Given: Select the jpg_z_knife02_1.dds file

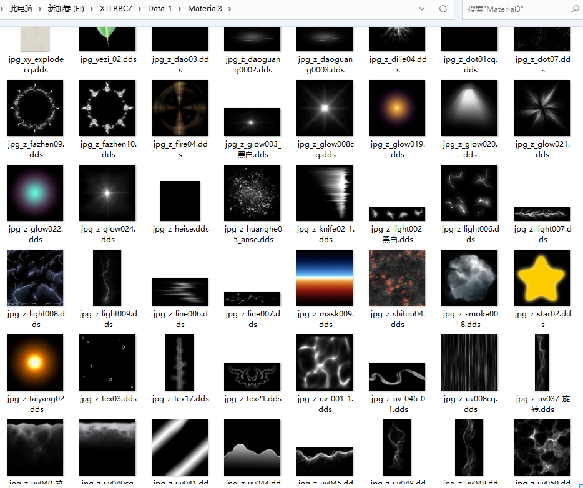Looking at the screenshot, I should pyautogui.click(x=325, y=193).
